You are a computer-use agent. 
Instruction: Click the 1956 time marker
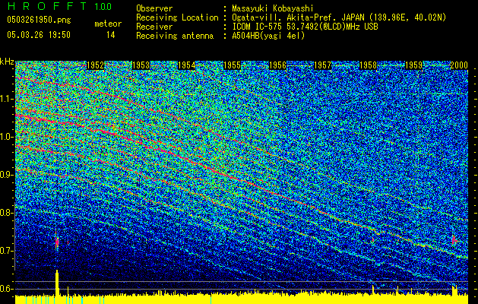coord(277,65)
